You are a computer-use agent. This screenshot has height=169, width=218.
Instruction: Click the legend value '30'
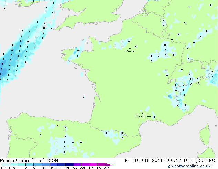pyautogui.click(x=75, y=168)
